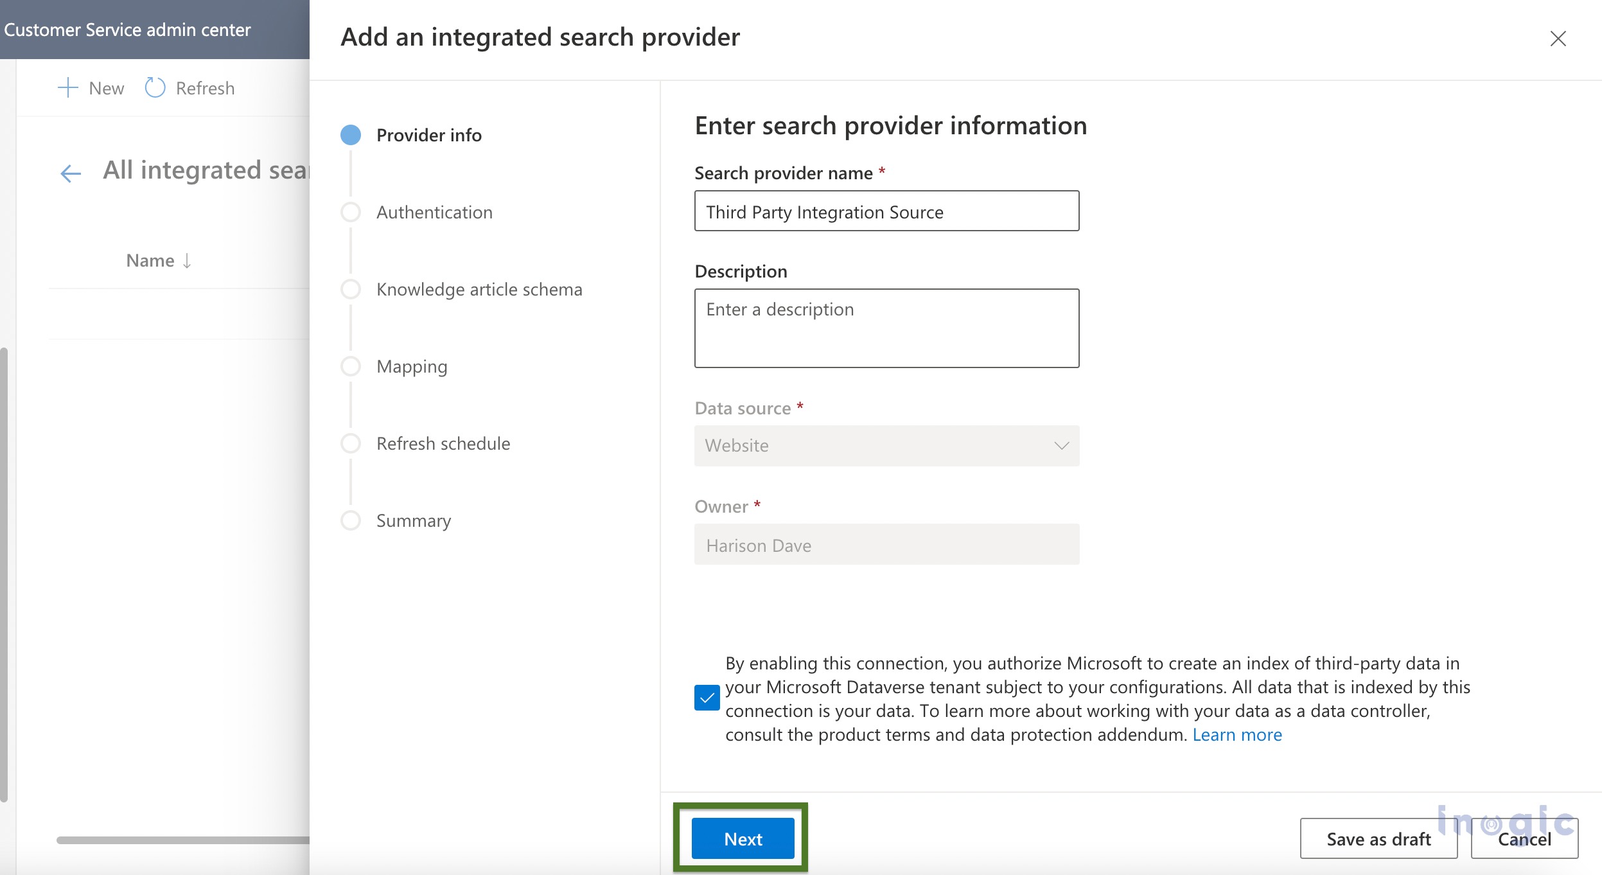Click the Refresh circular arrow icon

pyautogui.click(x=155, y=88)
